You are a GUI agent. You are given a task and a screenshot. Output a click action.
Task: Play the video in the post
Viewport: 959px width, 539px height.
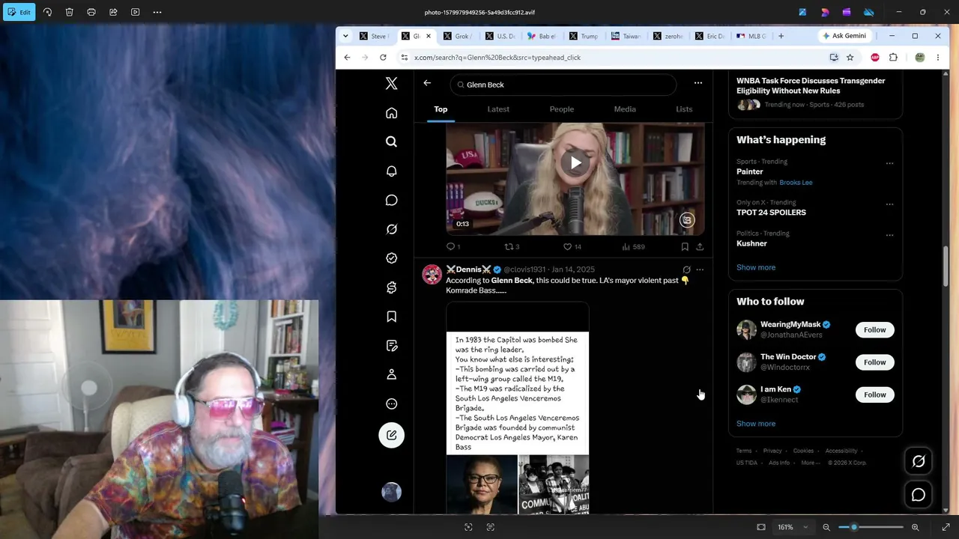pyautogui.click(x=575, y=162)
